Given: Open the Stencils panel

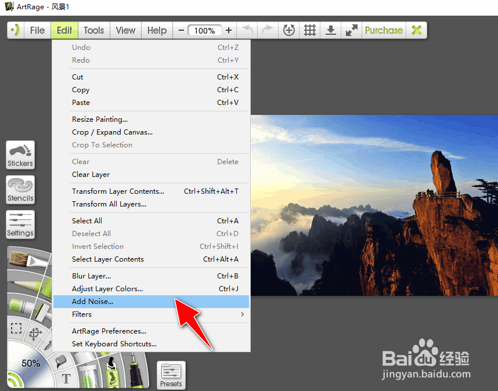Looking at the screenshot, I should point(20,190).
